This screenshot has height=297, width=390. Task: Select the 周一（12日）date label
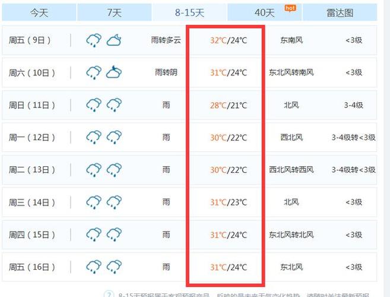click(x=32, y=137)
